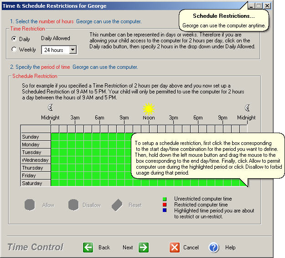
Task: Select the Monday row header
Action: click(36, 144)
